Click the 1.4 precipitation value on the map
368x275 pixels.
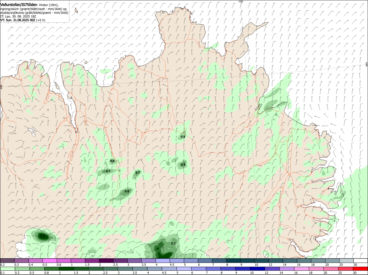tap(43, 237)
